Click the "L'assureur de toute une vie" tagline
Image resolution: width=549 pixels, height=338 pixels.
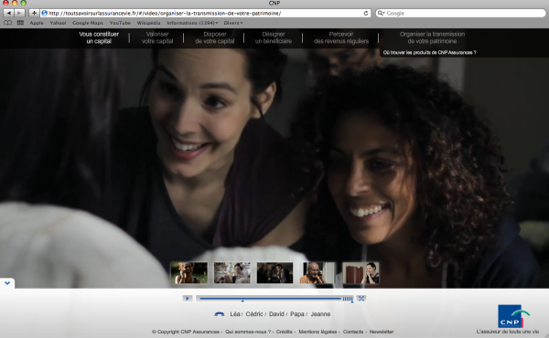click(507, 332)
